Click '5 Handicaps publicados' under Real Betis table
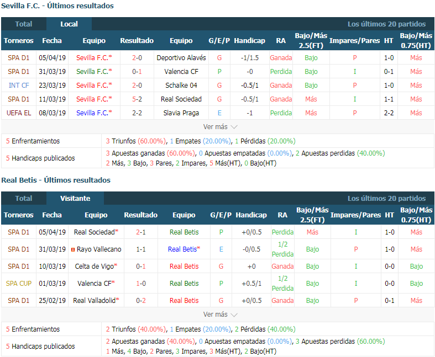Screen dimensions: 435x357 40,346
